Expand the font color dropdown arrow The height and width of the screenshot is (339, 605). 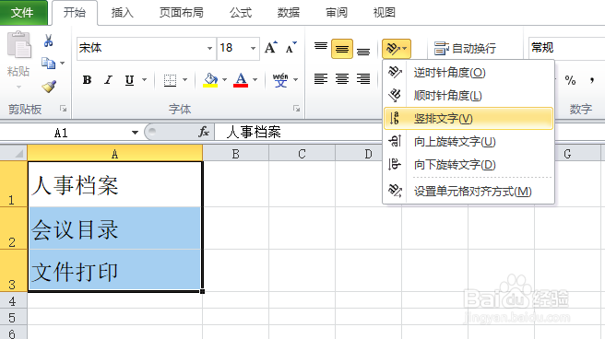pos(255,80)
